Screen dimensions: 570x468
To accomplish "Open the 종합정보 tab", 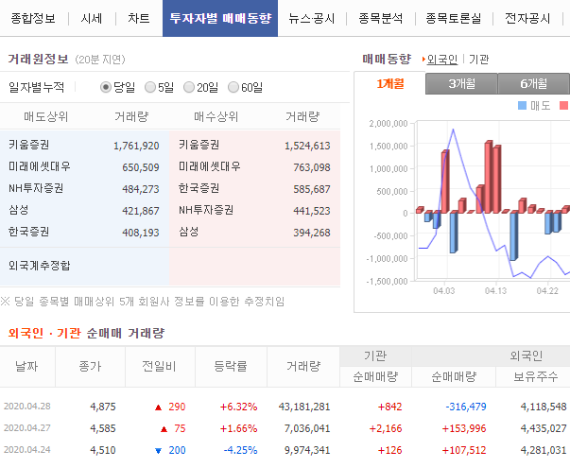I will 33,18.
